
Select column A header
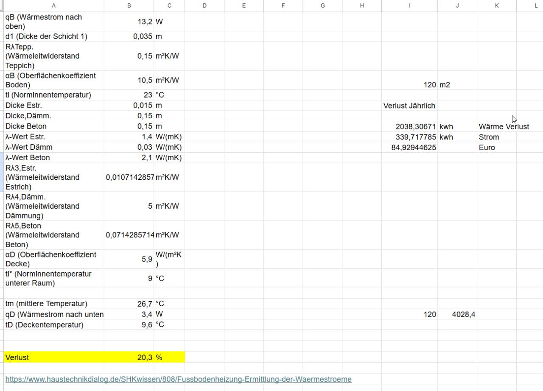pyautogui.click(x=53, y=6)
